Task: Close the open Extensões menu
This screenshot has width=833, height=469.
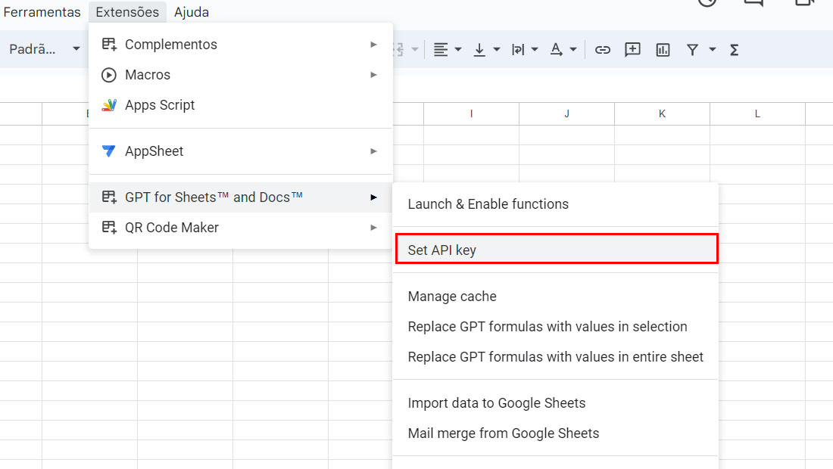Action: coord(127,11)
